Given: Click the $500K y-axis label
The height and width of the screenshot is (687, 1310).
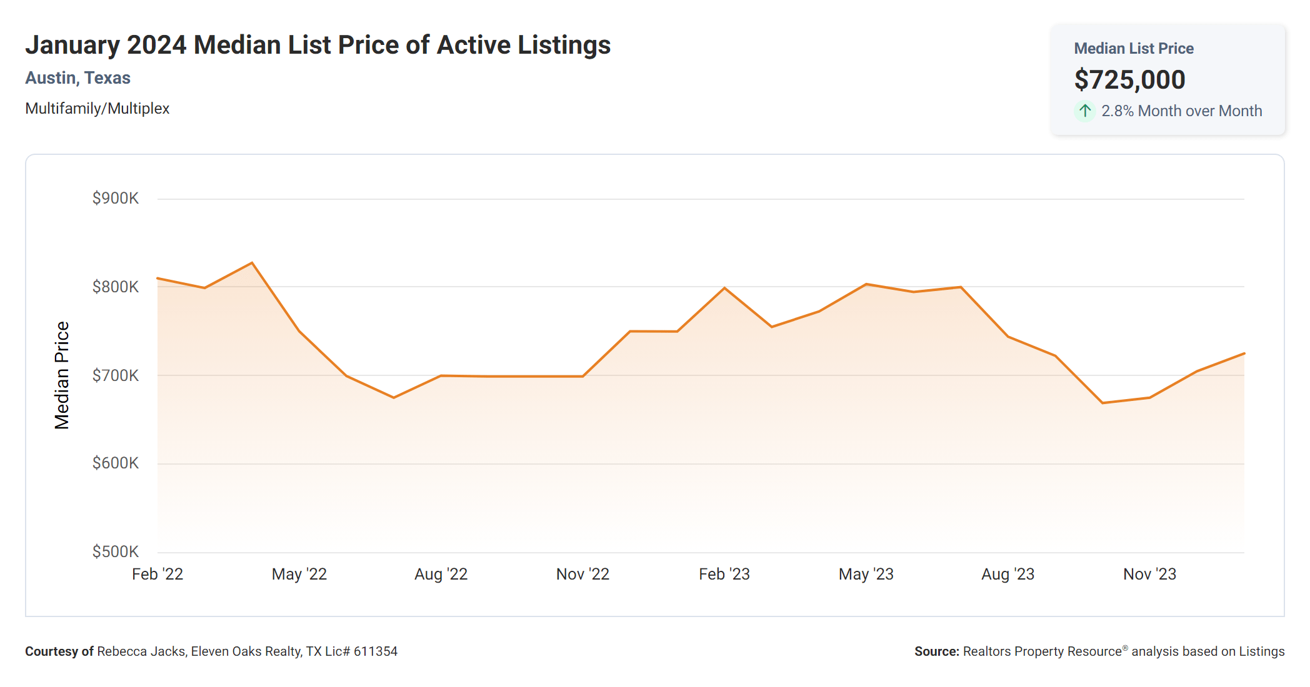Looking at the screenshot, I should [x=116, y=551].
